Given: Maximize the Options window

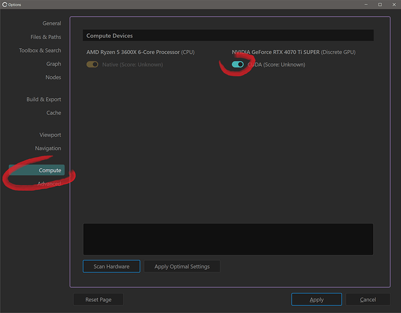Looking at the screenshot, I should tap(380, 4).
